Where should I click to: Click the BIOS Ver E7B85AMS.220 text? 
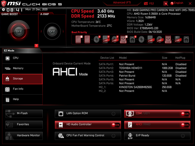[x=142, y=28]
